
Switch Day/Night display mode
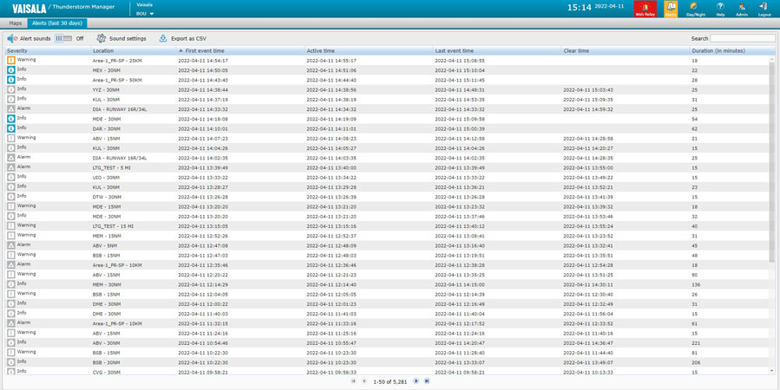(696, 9)
